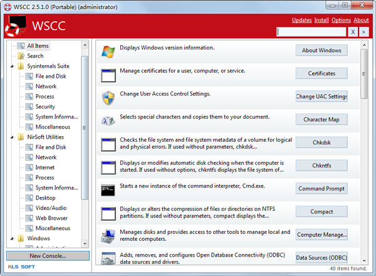The height and width of the screenshot is (276, 376).
Task: Click the Compact row window icon
Action: (x=108, y=214)
